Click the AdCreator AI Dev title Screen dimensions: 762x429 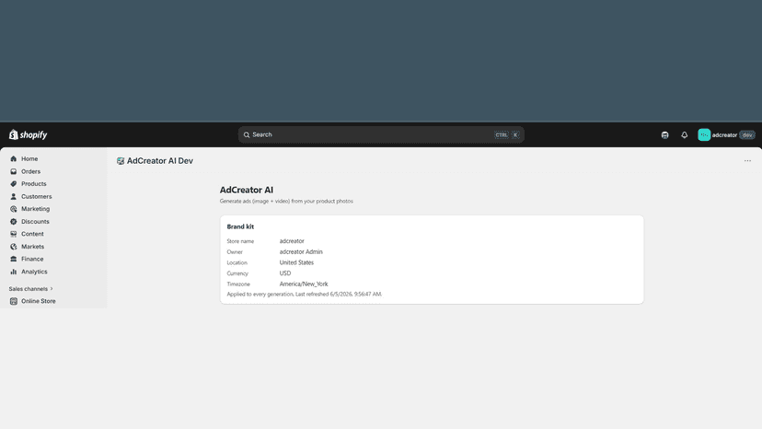point(160,161)
